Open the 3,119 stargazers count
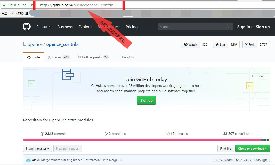275x165 pixels. coord(234,44)
